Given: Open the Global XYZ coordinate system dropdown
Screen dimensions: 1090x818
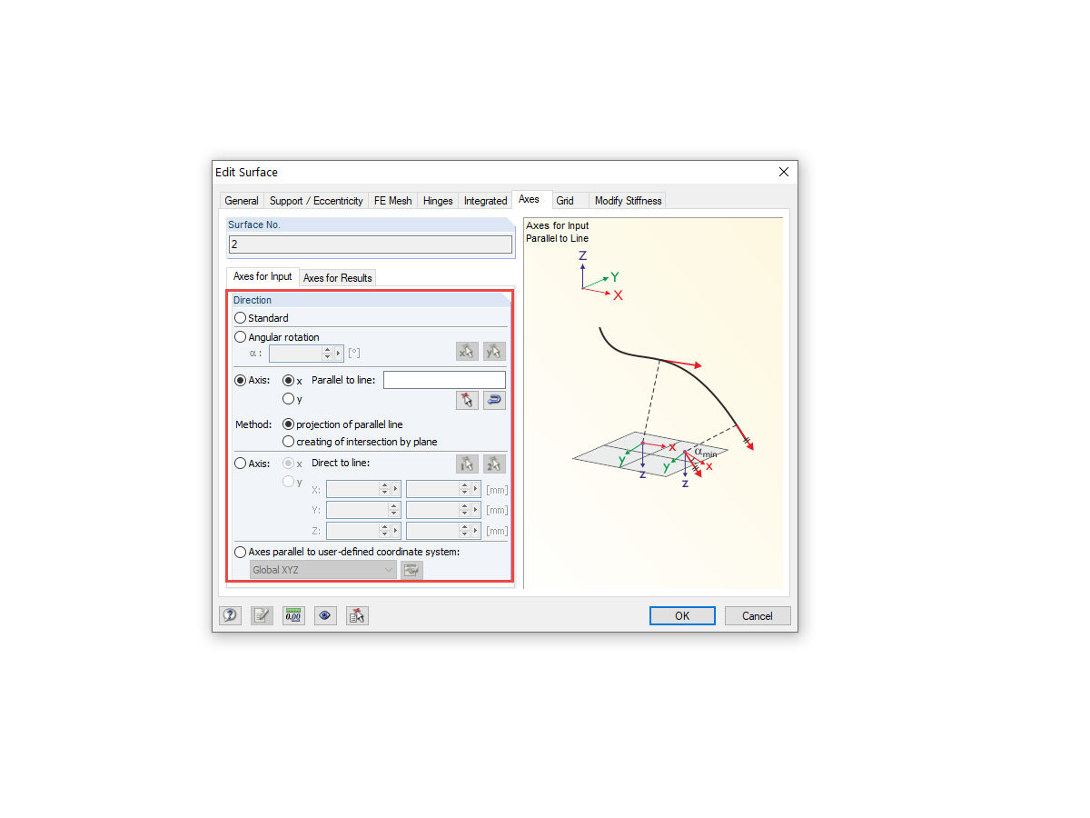Looking at the screenshot, I should point(323,570).
